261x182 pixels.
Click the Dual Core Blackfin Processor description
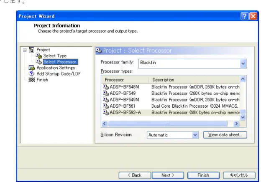[195, 106]
